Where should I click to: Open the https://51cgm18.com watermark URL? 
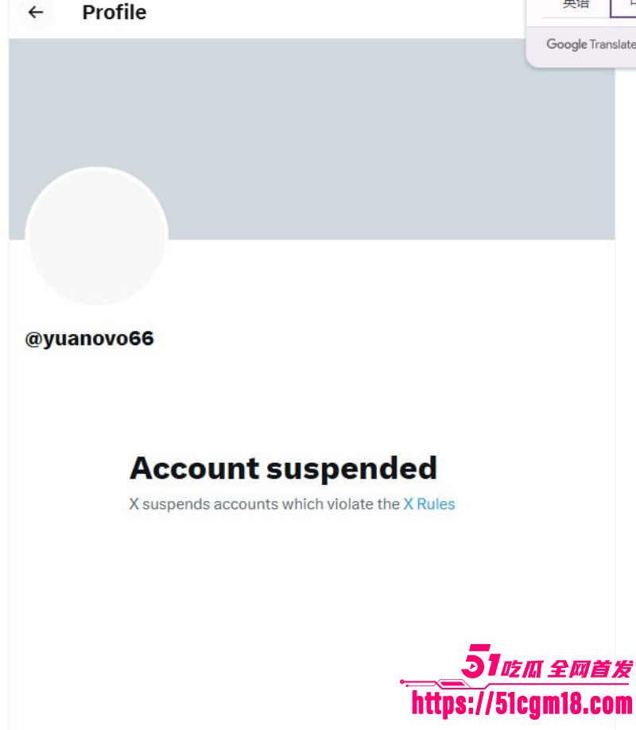tap(522, 704)
